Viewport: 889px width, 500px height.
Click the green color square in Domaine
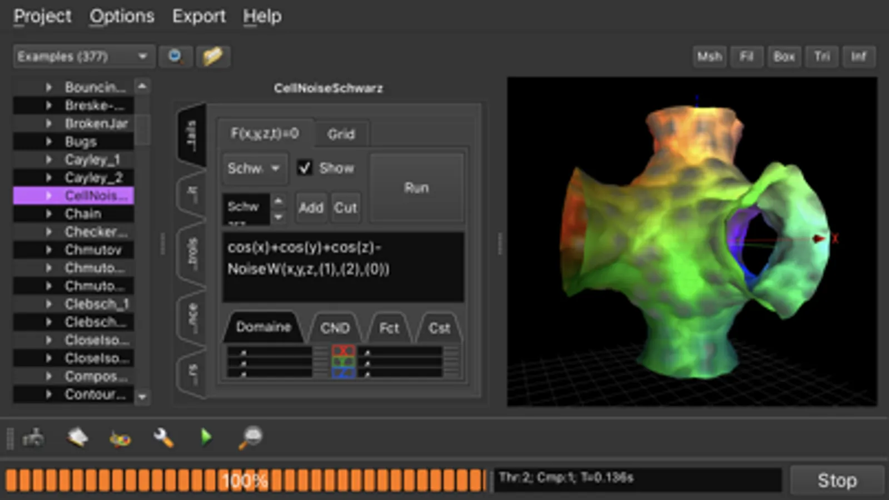(344, 362)
